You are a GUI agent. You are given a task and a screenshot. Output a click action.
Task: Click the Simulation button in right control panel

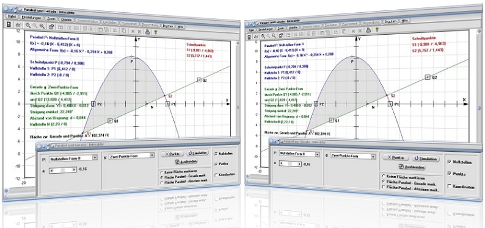tap(426, 159)
